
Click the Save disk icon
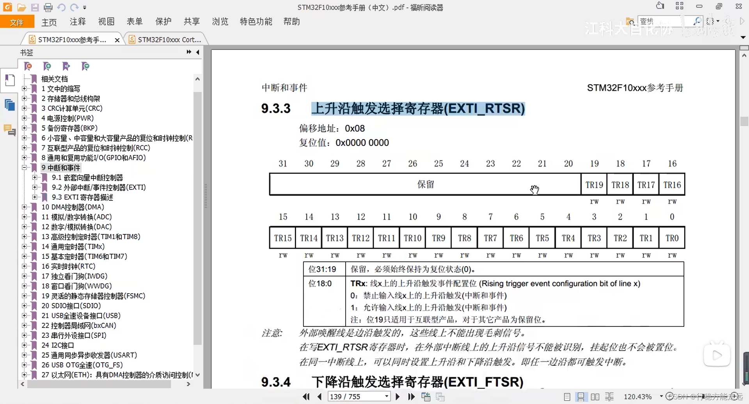(35, 7)
